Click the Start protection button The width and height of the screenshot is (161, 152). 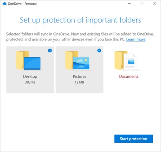[x=133, y=139]
